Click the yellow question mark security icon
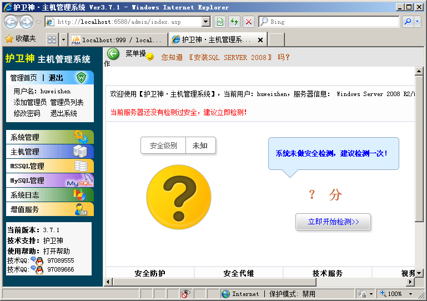427x301 pixels. [179, 197]
